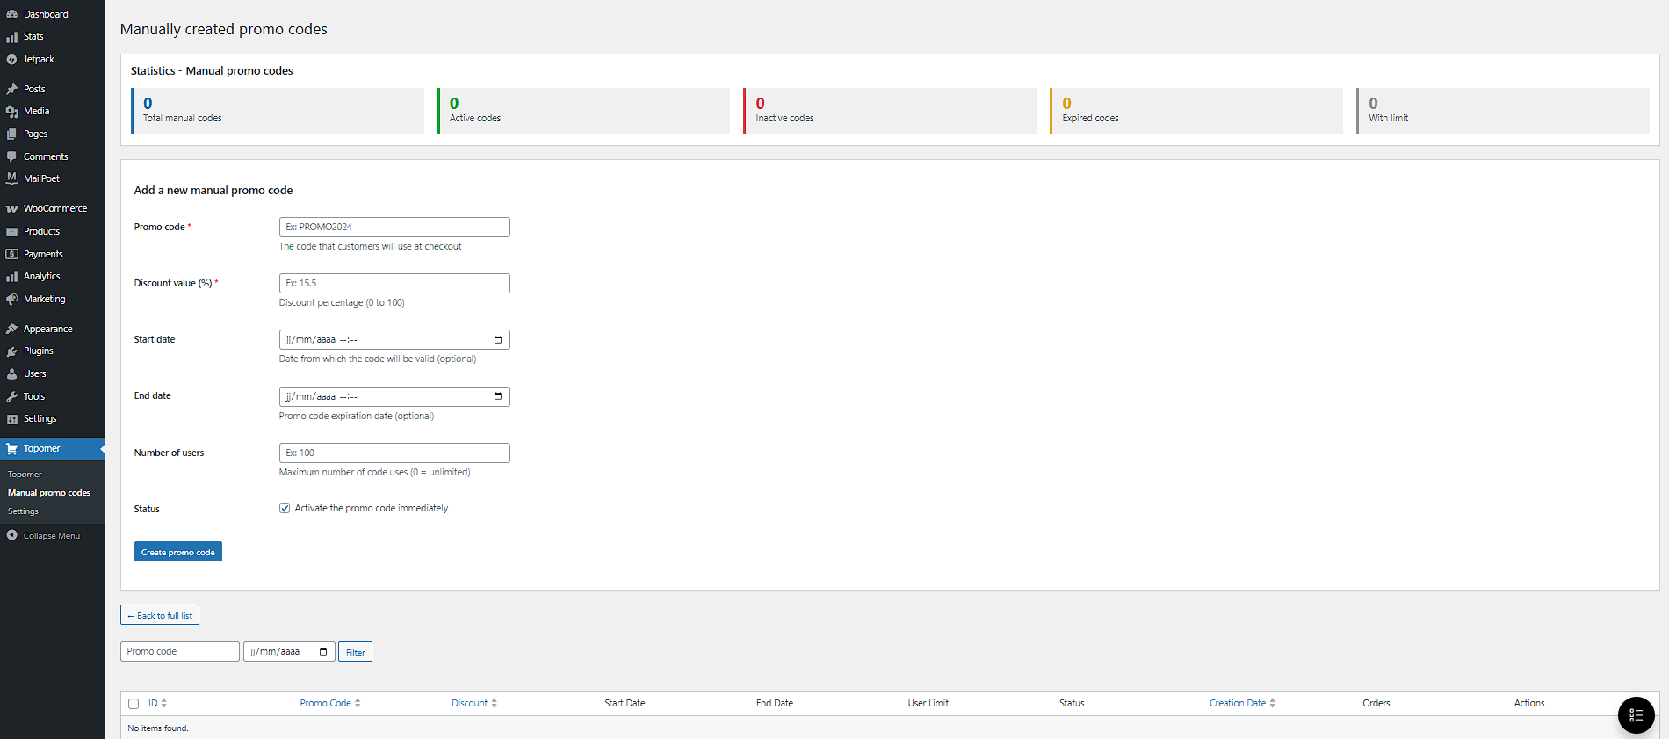Click the Analytics chart icon
The height and width of the screenshot is (739, 1669).
[x=11, y=277]
